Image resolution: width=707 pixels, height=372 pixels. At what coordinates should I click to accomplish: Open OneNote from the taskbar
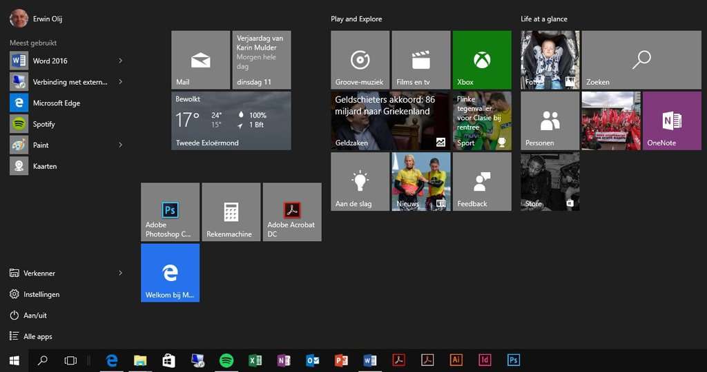tap(284, 360)
